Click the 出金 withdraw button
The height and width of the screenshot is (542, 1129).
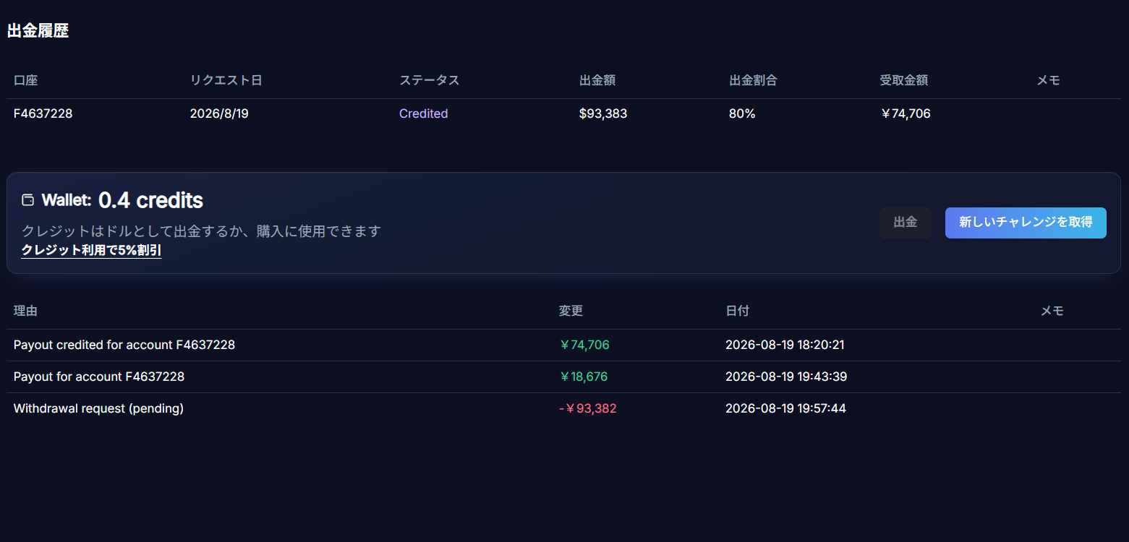click(x=905, y=223)
